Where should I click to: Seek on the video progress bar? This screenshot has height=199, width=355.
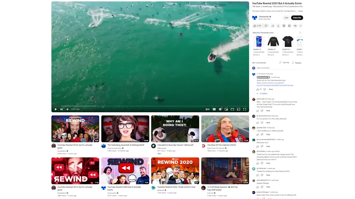click(x=150, y=106)
